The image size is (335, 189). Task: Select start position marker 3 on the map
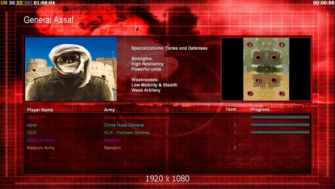click(258, 80)
